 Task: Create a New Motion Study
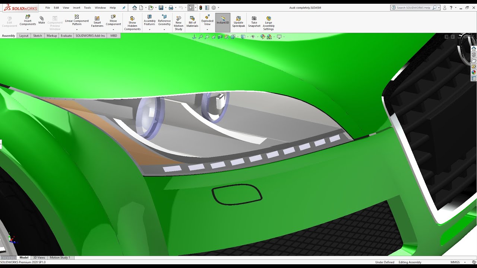tap(179, 23)
